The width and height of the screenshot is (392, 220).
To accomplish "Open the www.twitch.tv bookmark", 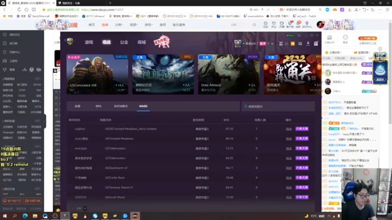I will [253, 16].
